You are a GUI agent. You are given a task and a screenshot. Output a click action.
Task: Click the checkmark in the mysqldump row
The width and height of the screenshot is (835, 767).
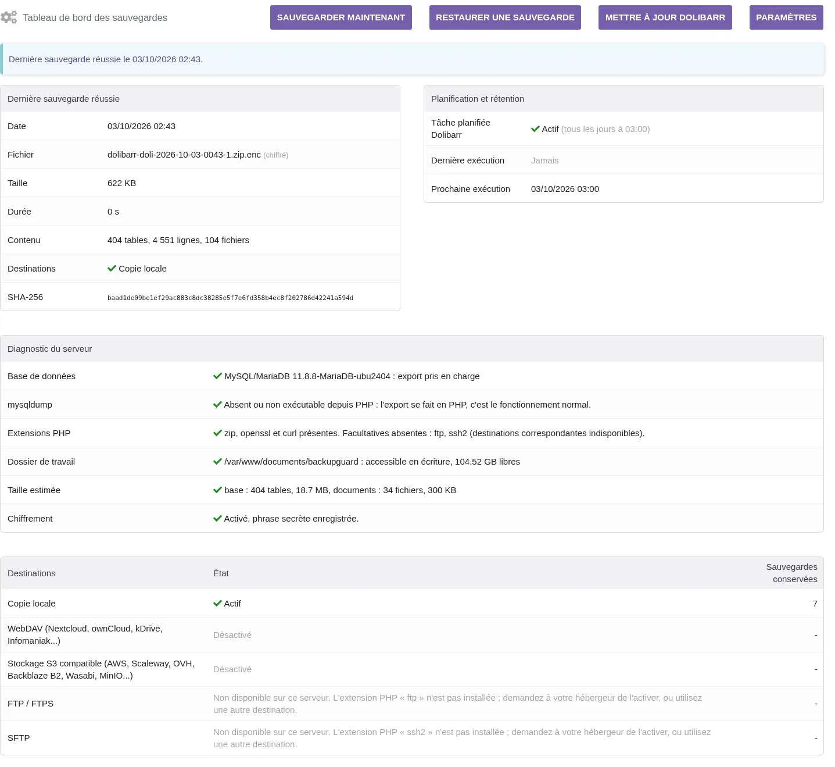(x=217, y=405)
